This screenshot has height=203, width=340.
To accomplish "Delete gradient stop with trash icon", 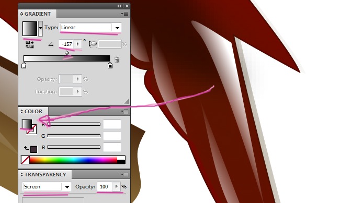I will [117, 59].
